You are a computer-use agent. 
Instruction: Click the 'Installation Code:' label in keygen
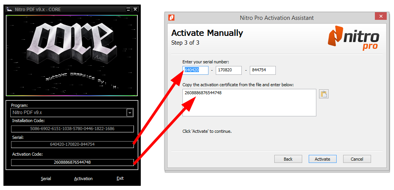28,121
